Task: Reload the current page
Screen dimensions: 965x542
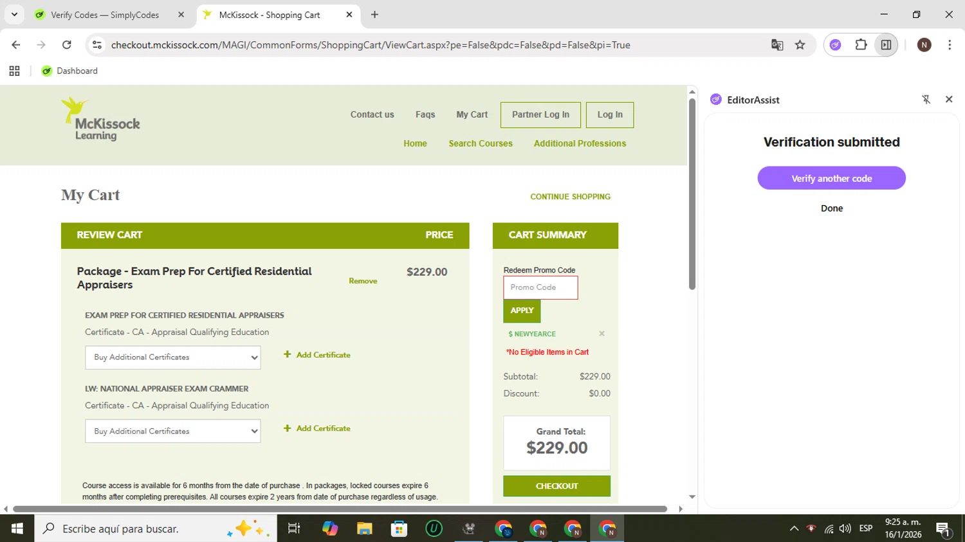Action: coord(66,44)
